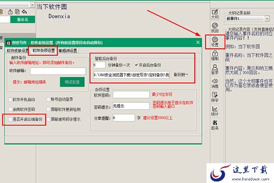The width and height of the screenshot is (274, 183).
Task: Open the 大纲 outline sidebar icon
Action: click(x=215, y=14)
